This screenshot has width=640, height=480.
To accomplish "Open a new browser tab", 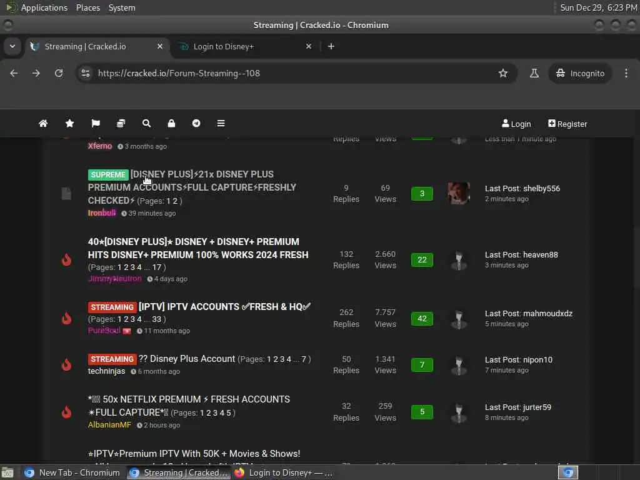I will 331,46.
